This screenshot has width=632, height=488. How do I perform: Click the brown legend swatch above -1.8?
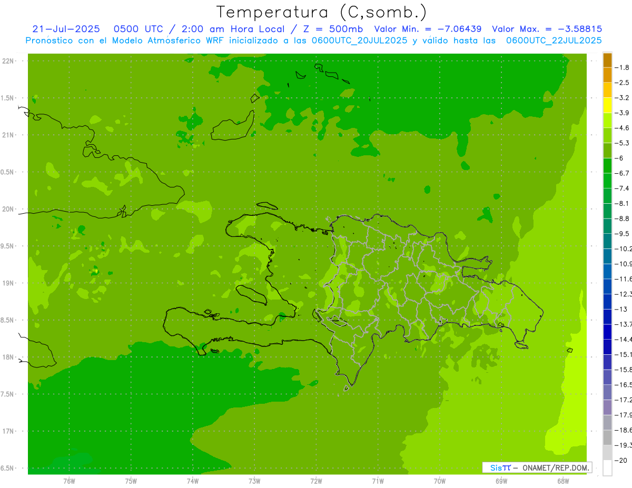[607, 61]
